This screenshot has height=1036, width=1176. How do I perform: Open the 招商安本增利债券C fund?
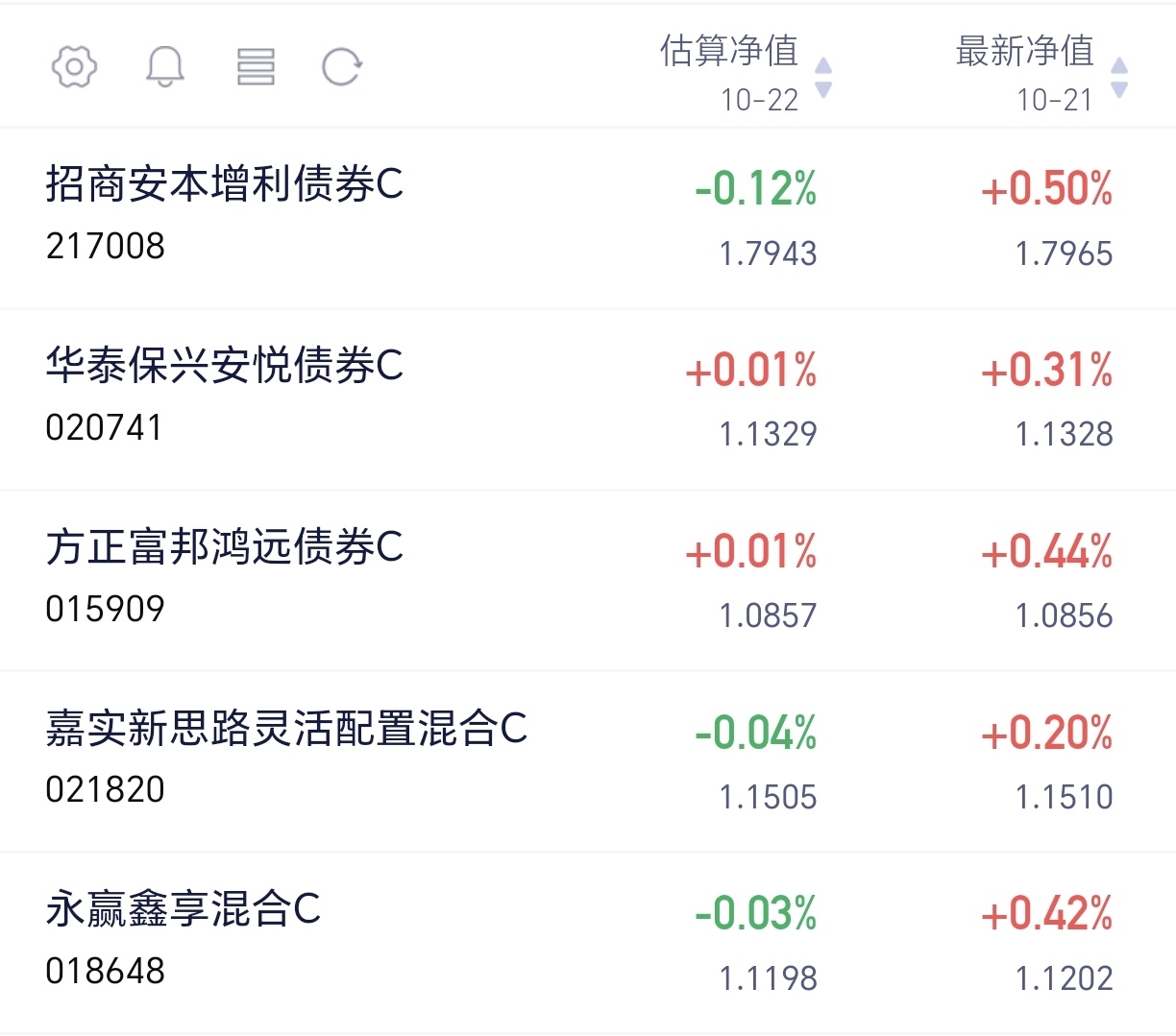coord(225,184)
